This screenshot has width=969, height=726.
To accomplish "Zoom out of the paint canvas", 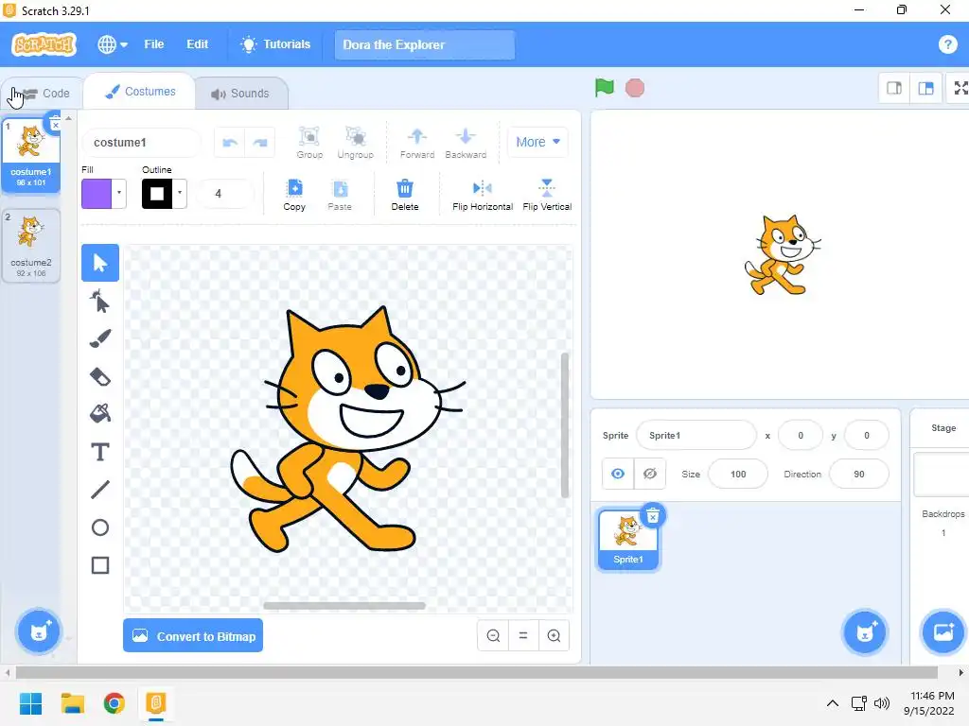I will [x=493, y=636].
